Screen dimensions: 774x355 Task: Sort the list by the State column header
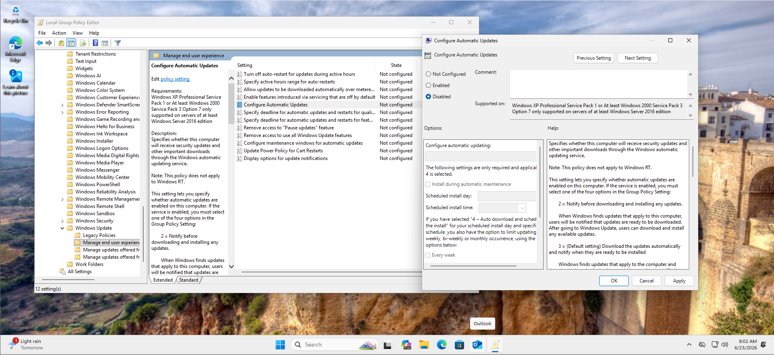[396, 65]
